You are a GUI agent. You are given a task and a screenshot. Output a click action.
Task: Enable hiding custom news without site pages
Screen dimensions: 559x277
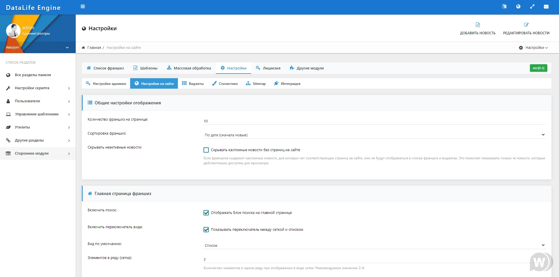click(206, 150)
